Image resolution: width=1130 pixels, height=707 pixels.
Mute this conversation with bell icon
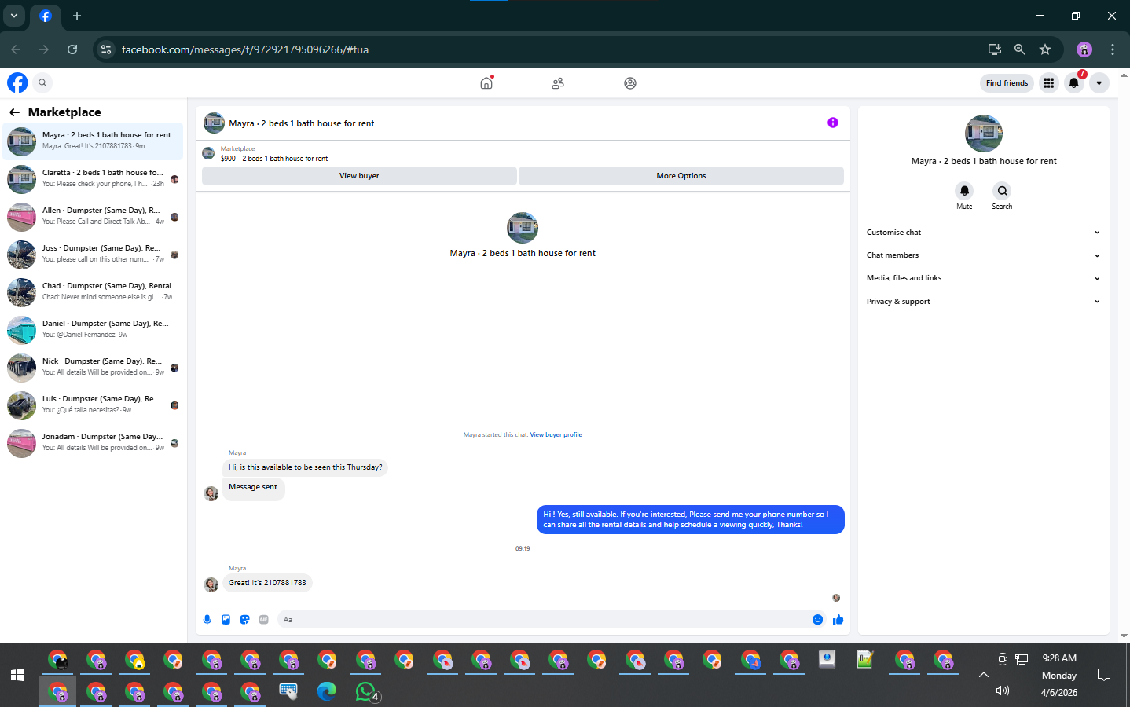click(964, 191)
